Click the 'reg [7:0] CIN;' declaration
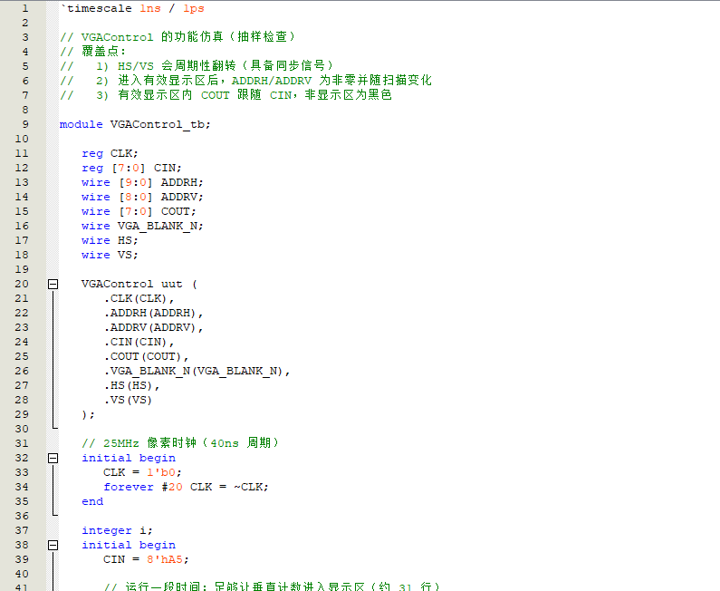Screen dimensions: 720x591 (x=132, y=169)
